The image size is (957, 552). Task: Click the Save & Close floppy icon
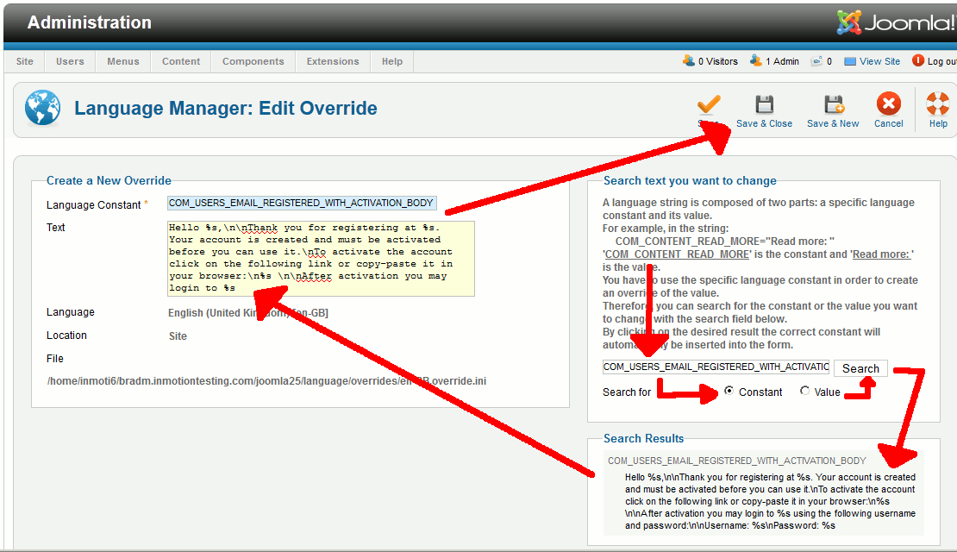pyautogui.click(x=764, y=104)
